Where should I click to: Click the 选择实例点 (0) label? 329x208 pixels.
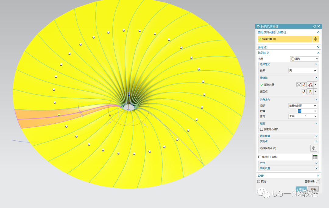(x=268, y=148)
